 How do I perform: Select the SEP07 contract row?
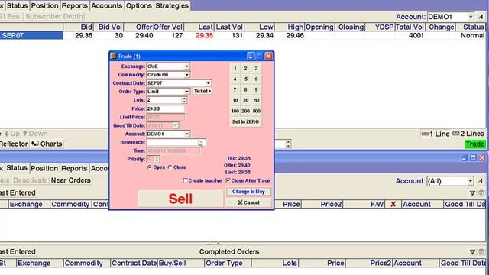click(31, 36)
